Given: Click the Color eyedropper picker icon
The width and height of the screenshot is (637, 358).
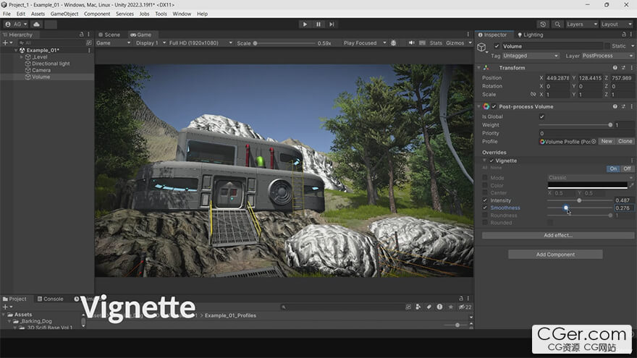Looking at the screenshot, I should pos(631,186).
